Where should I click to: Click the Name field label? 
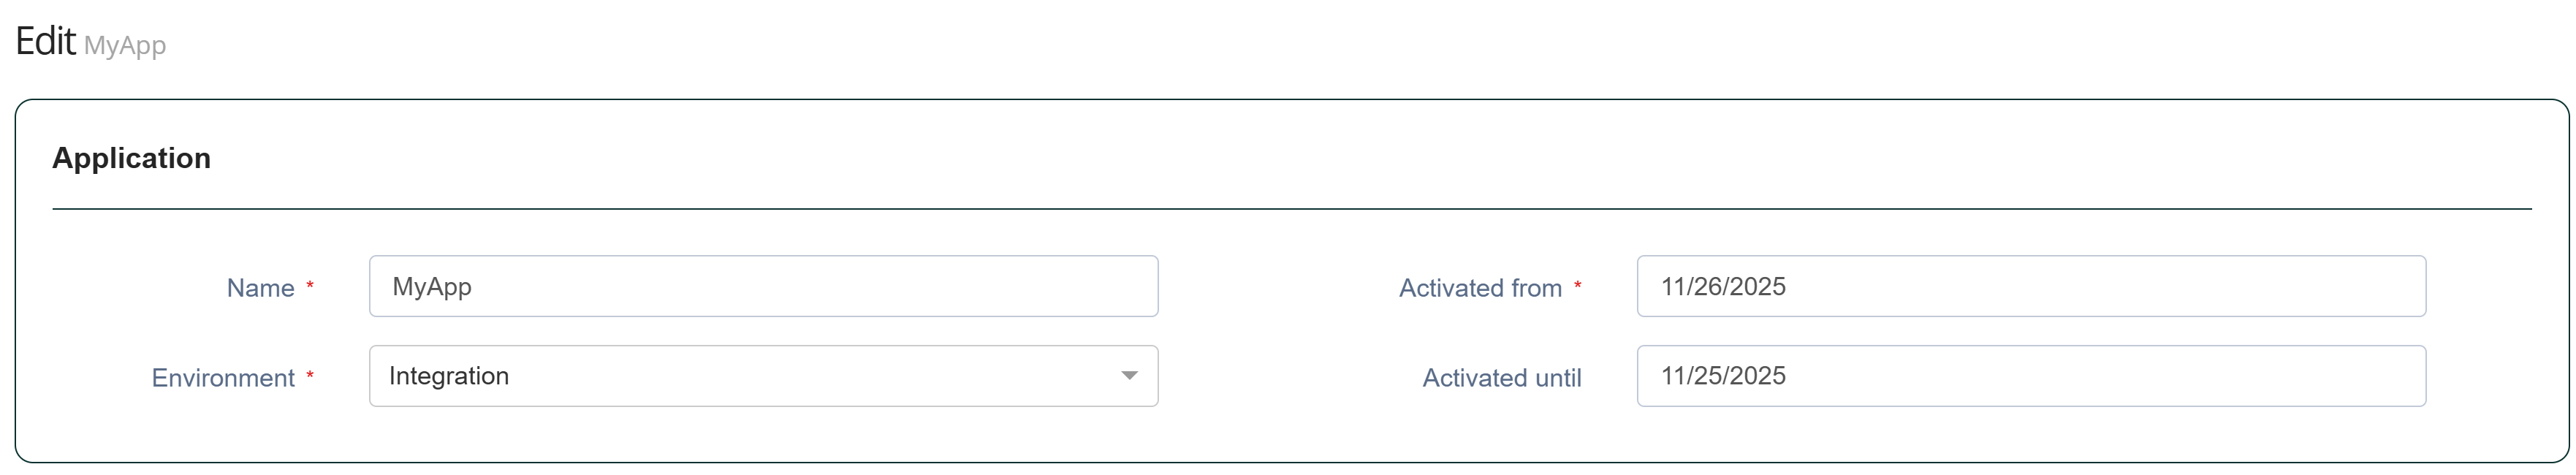pos(260,288)
